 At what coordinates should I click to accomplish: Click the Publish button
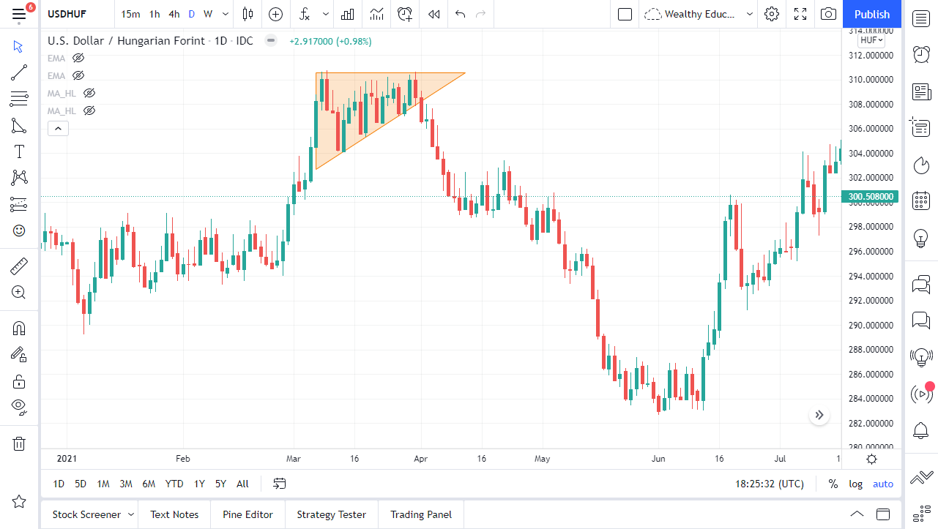872,14
